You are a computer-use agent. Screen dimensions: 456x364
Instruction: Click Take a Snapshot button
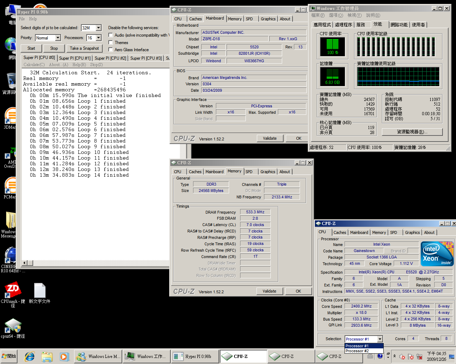click(84, 48)
